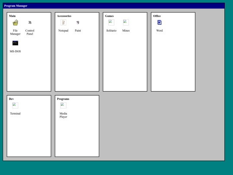Click the "Notepad" label
This screenshot has height=175, width=233.
[x=63, y=31]
